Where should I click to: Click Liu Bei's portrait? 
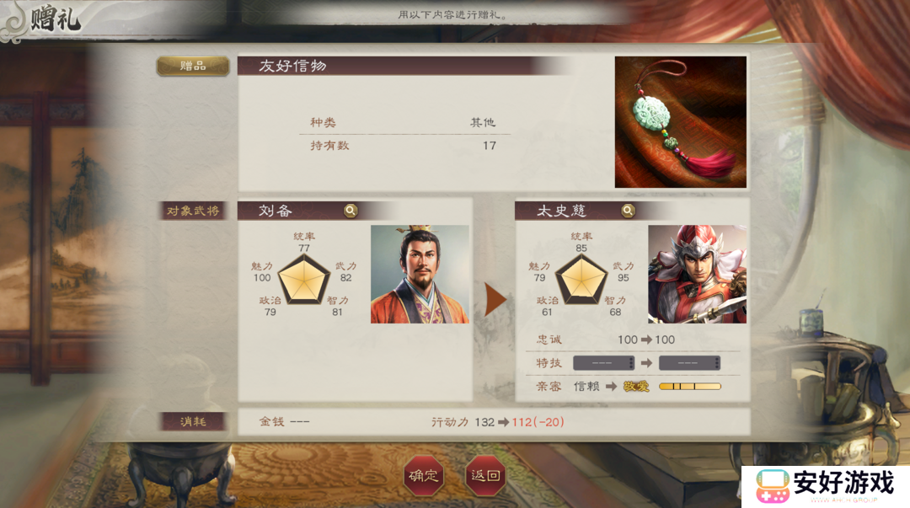click(x=420, y=274)
